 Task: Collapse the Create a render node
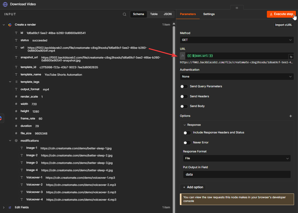(x=4, y=25)
